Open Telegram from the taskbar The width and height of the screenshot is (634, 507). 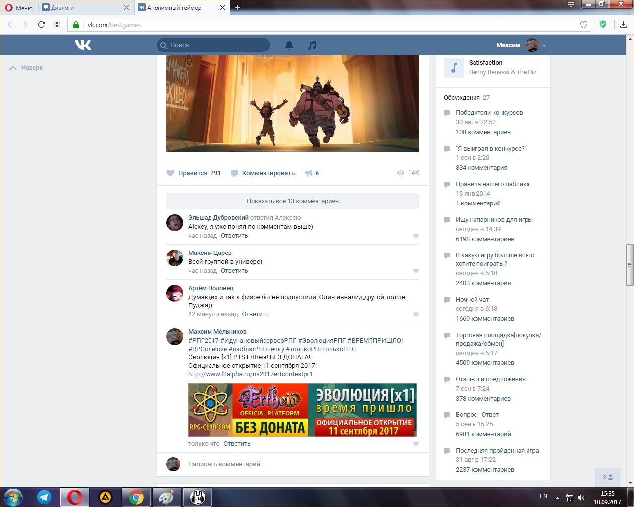coord(44,497)
